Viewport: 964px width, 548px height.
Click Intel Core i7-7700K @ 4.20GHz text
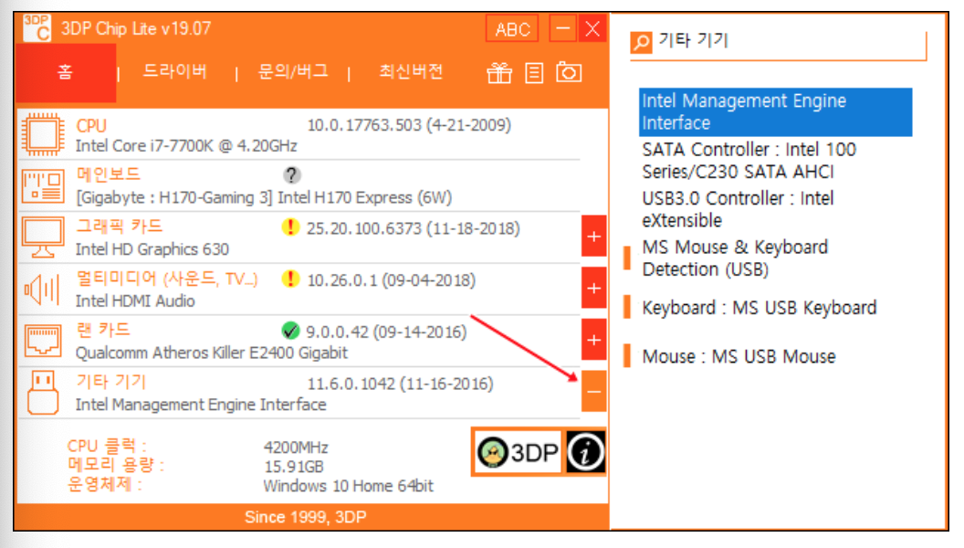point(186,146)
